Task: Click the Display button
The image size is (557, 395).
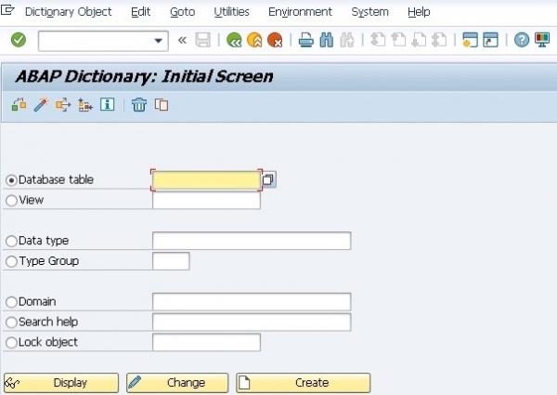Action: pyautogui.click(x=61, y=383)
